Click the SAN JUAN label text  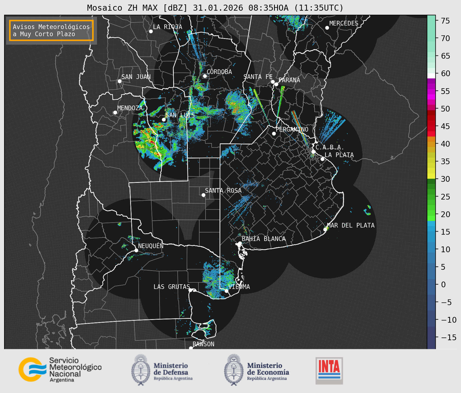(x=136, y=77)
